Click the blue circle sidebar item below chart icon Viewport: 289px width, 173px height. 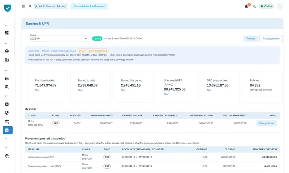tap(6, 139)
